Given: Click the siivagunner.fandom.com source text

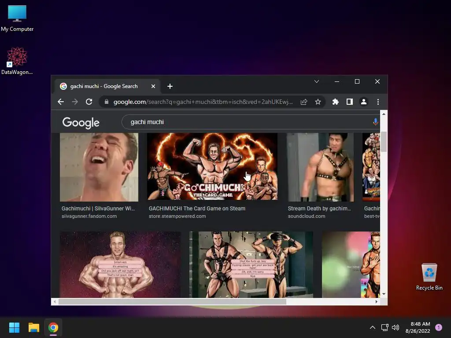Looking at the screenshot, I should [89, 216].
